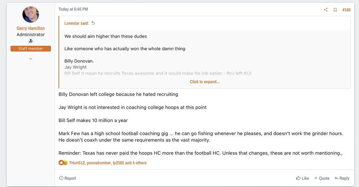Bookmark post #166
The height and width of the screenshot is (187, 359).
point(335,10)
